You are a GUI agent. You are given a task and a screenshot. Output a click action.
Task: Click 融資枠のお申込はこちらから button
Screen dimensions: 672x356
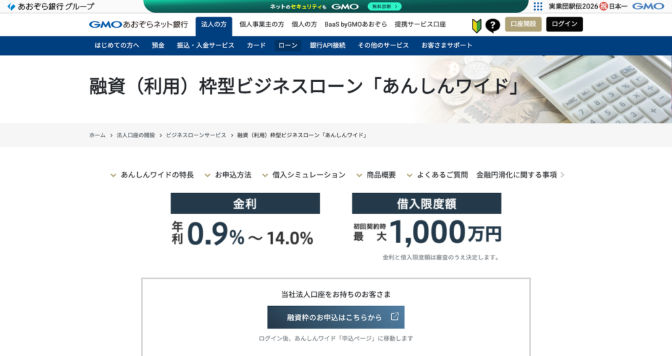[336, 317]
